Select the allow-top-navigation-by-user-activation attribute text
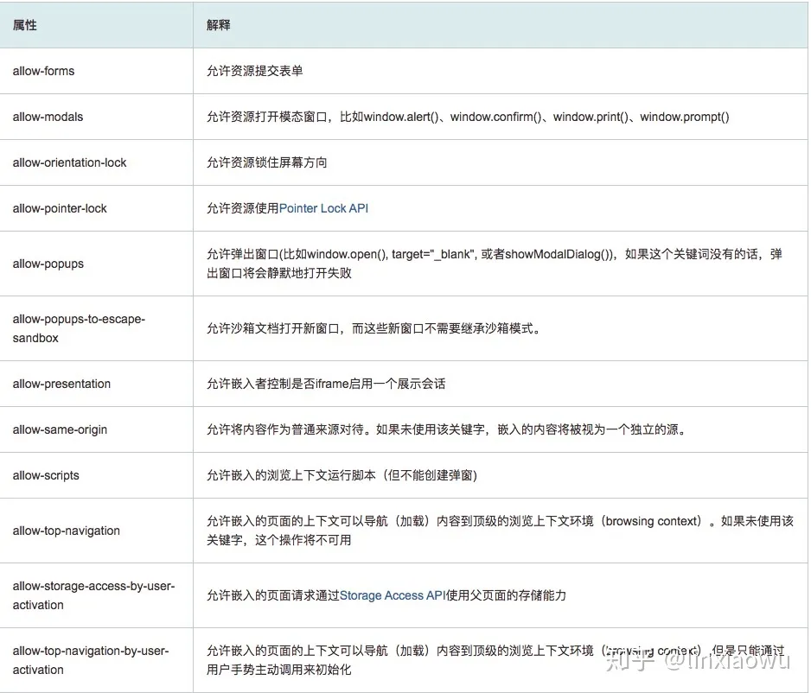 click(x=91, y=660)
